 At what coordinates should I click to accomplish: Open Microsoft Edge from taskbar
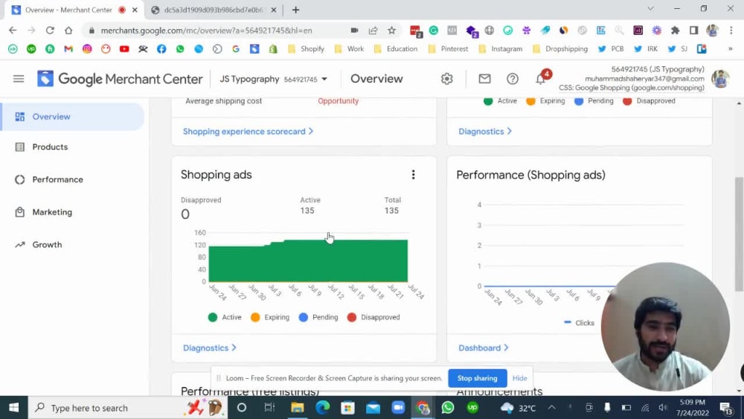click(323, 408)
